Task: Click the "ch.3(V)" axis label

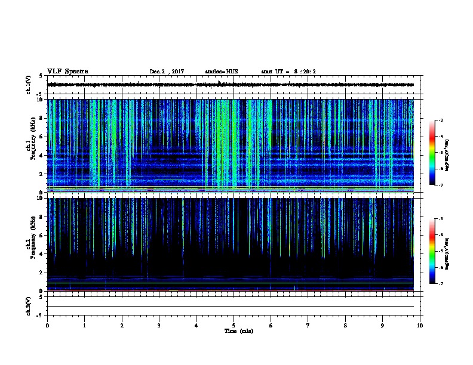Action: [28, 307]
